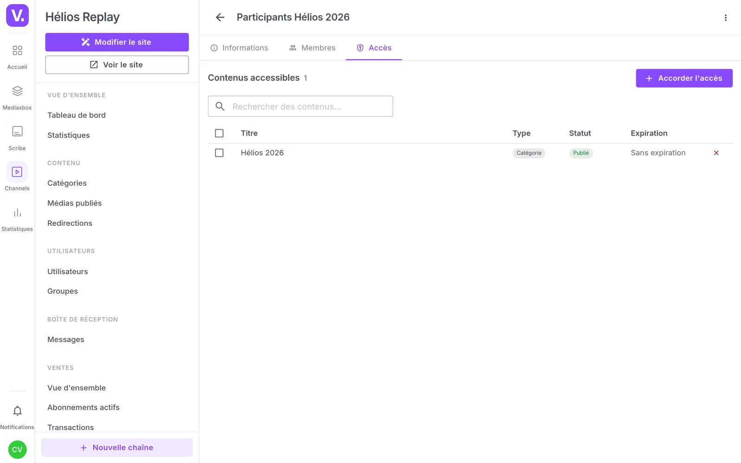Toggle the select-all checkbox in table header
This screenshot has height=463, width=741.
219,133
